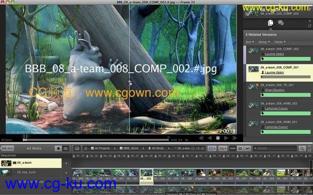Click green status bar of COMP_002

(x=285, y=59)
